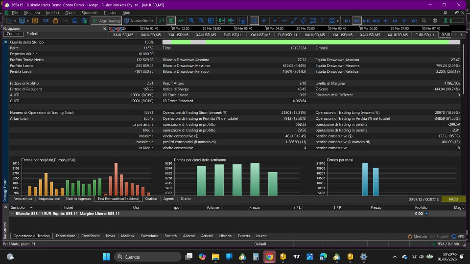This screenshot has width=470, height=264.
Task: Switch to the Grafico tab
Action: tap(151, 199)
